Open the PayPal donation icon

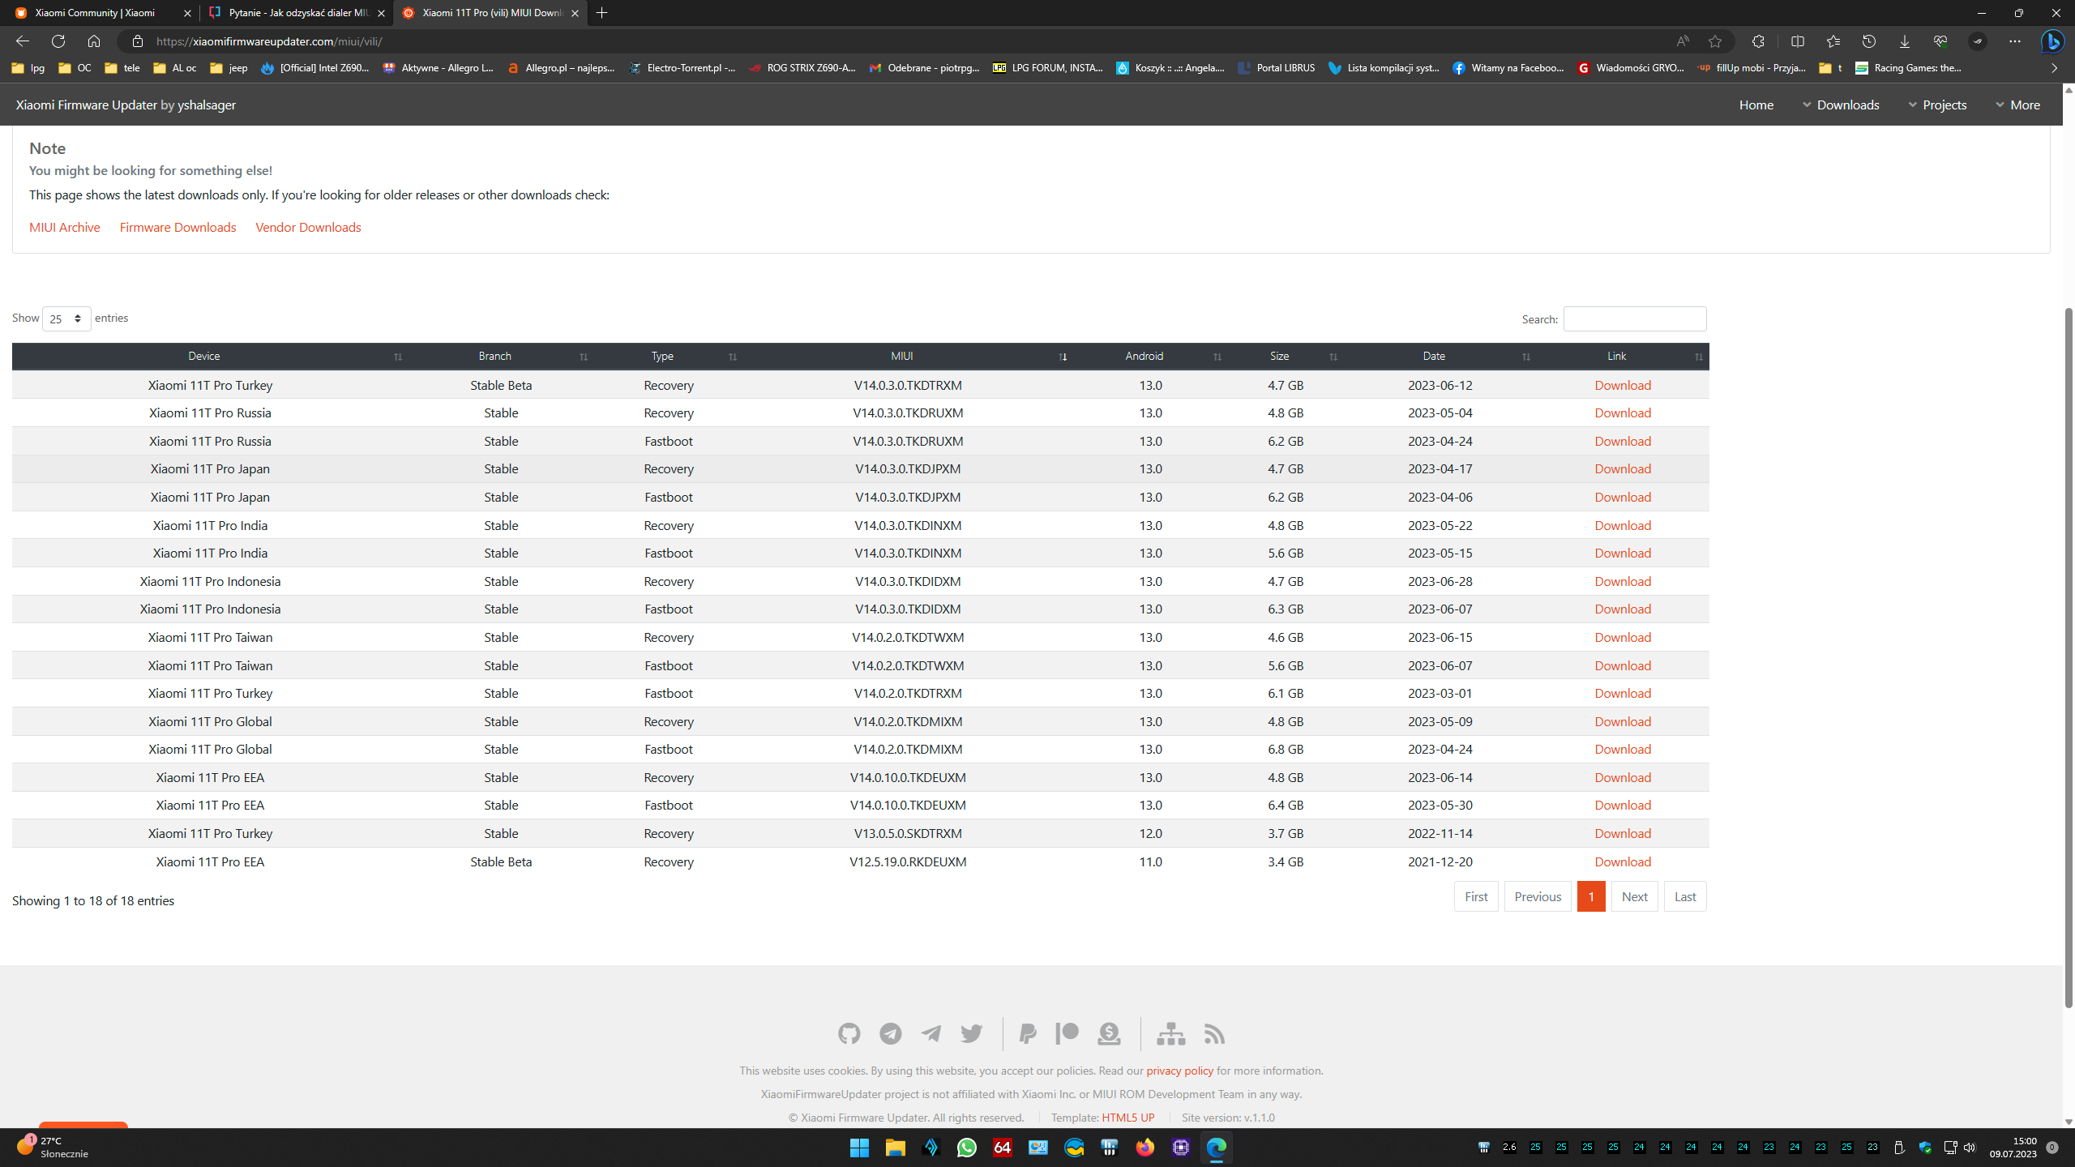[1028, 1033]
